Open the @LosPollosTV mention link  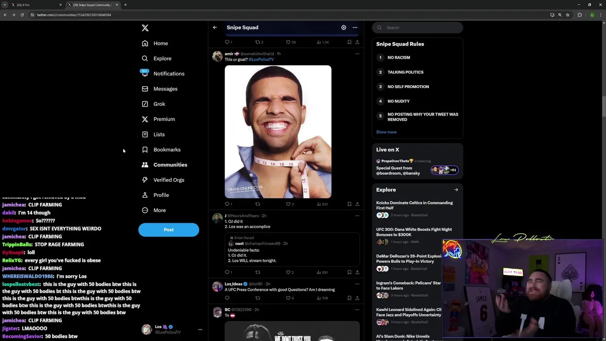pyautogui.click(x=261, y=59)
